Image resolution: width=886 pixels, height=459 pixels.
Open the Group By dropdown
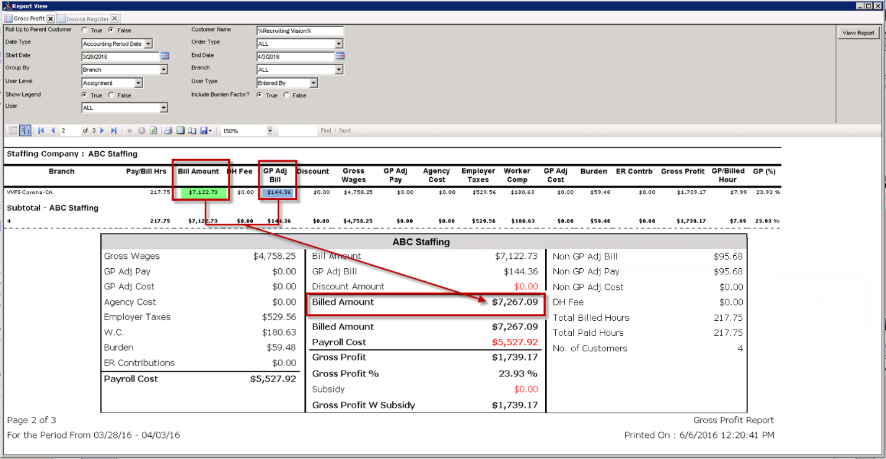164,70
